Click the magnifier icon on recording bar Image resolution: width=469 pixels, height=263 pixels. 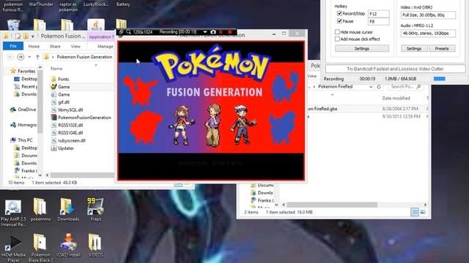[x=129, y=32]
